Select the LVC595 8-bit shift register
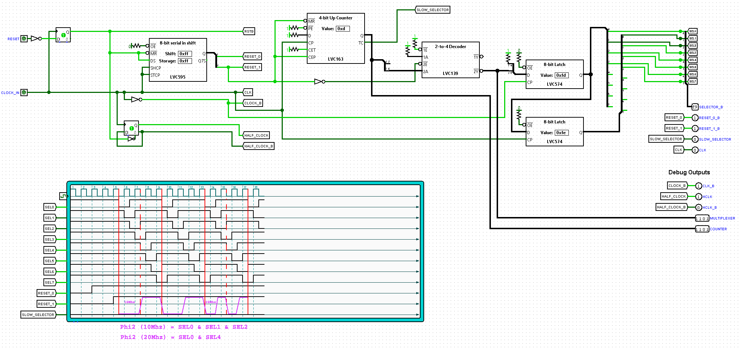741x349 pixels. (x=178, y=60)
